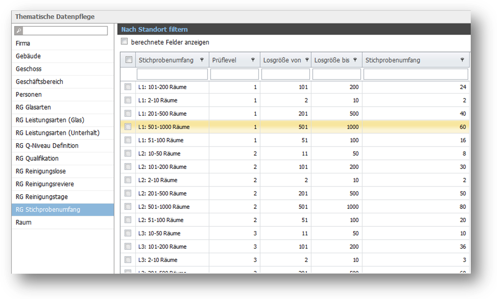Open Geschäftsbereich in the sidebar list

63,82
